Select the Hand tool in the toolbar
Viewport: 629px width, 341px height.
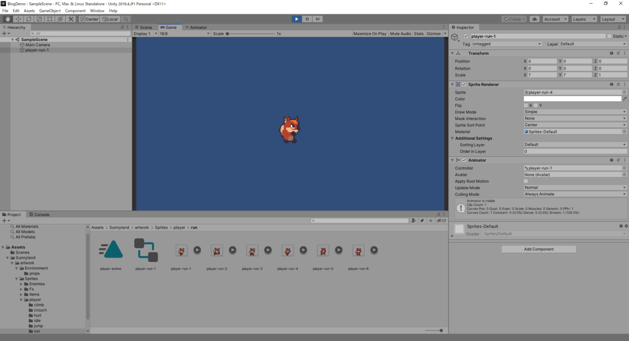pyautogui.click(x=7, y=19)
